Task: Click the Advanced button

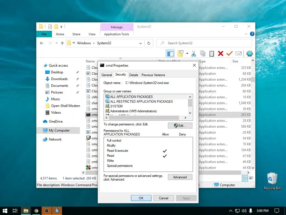Action: (x=180, y=177)
